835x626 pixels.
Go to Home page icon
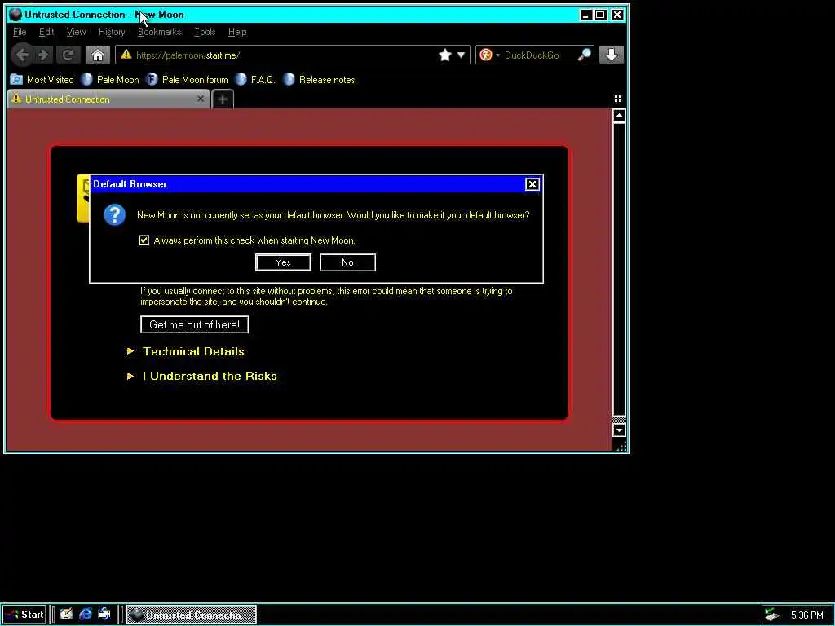click(x=98, y=55)
